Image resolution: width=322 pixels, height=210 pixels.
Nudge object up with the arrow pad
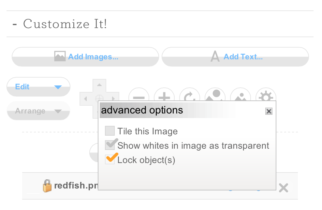click(99, 85)
